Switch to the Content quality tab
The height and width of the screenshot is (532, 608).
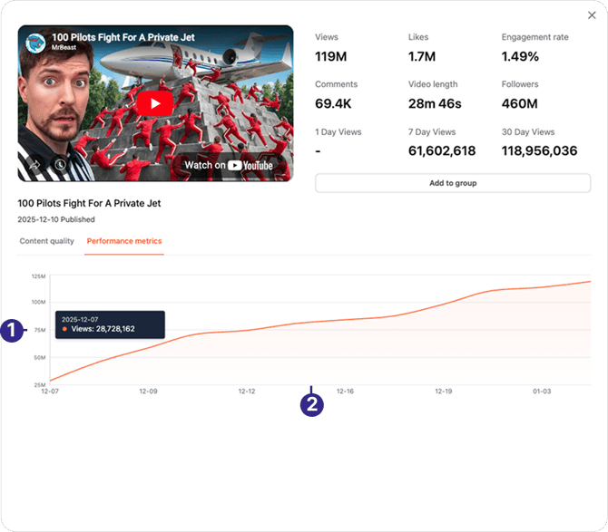47,241
